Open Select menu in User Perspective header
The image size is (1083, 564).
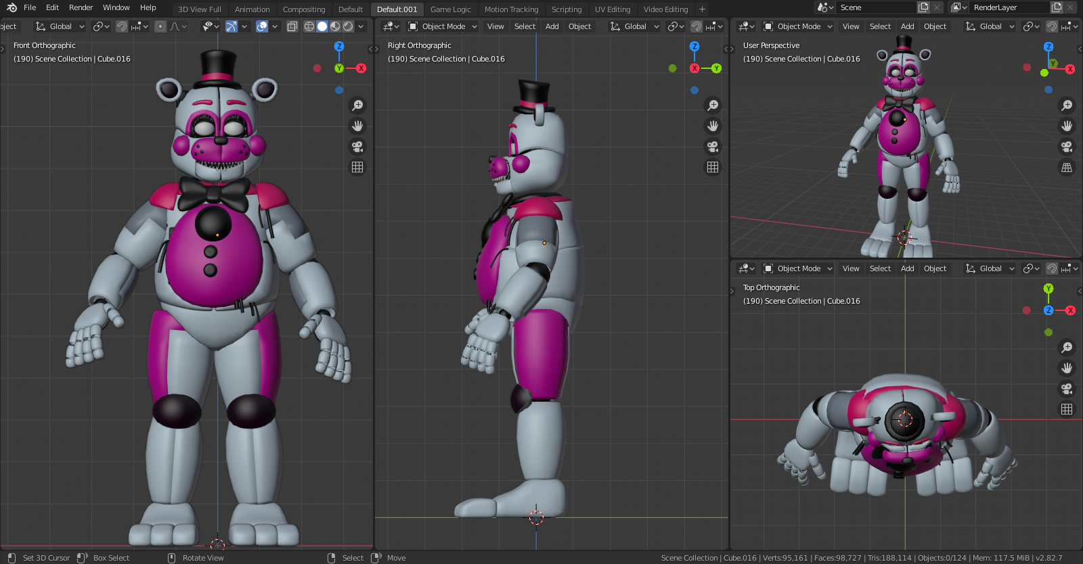(x=880, y=26)
